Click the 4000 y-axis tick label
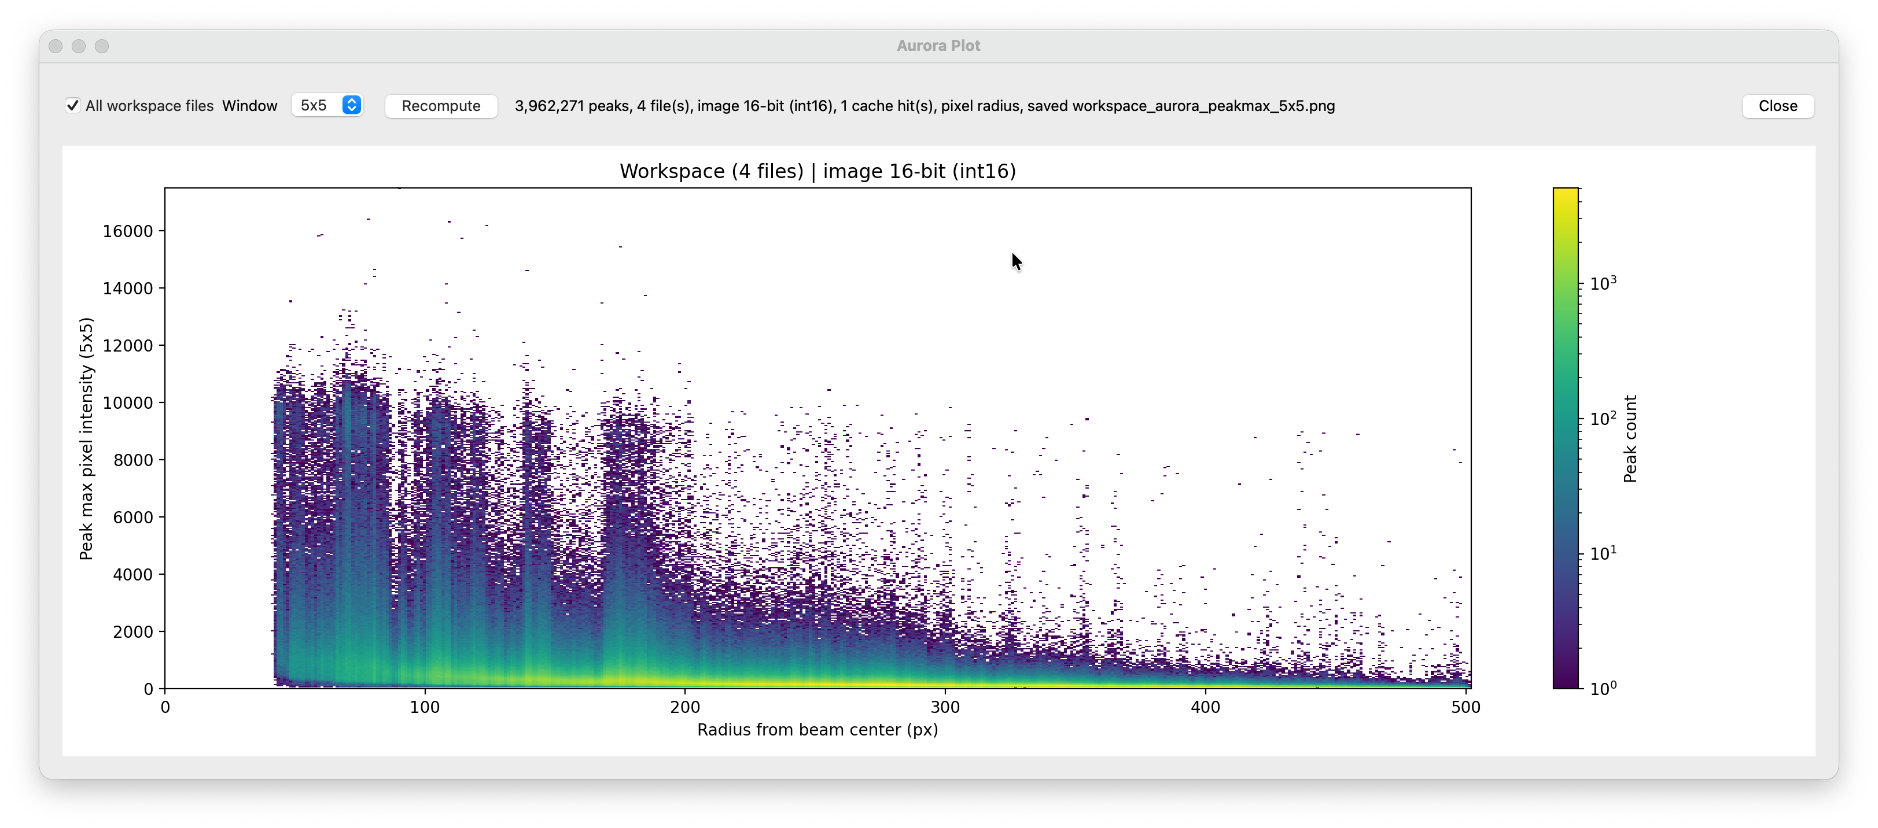 [132, 574]
